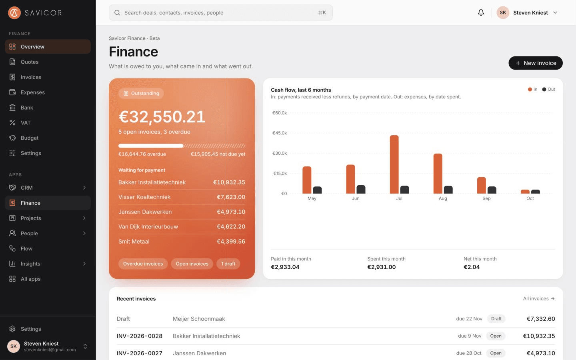Viewport: 576px width, 360px height.
Task: Open notifications bell icon
Action: click(481, 13)
